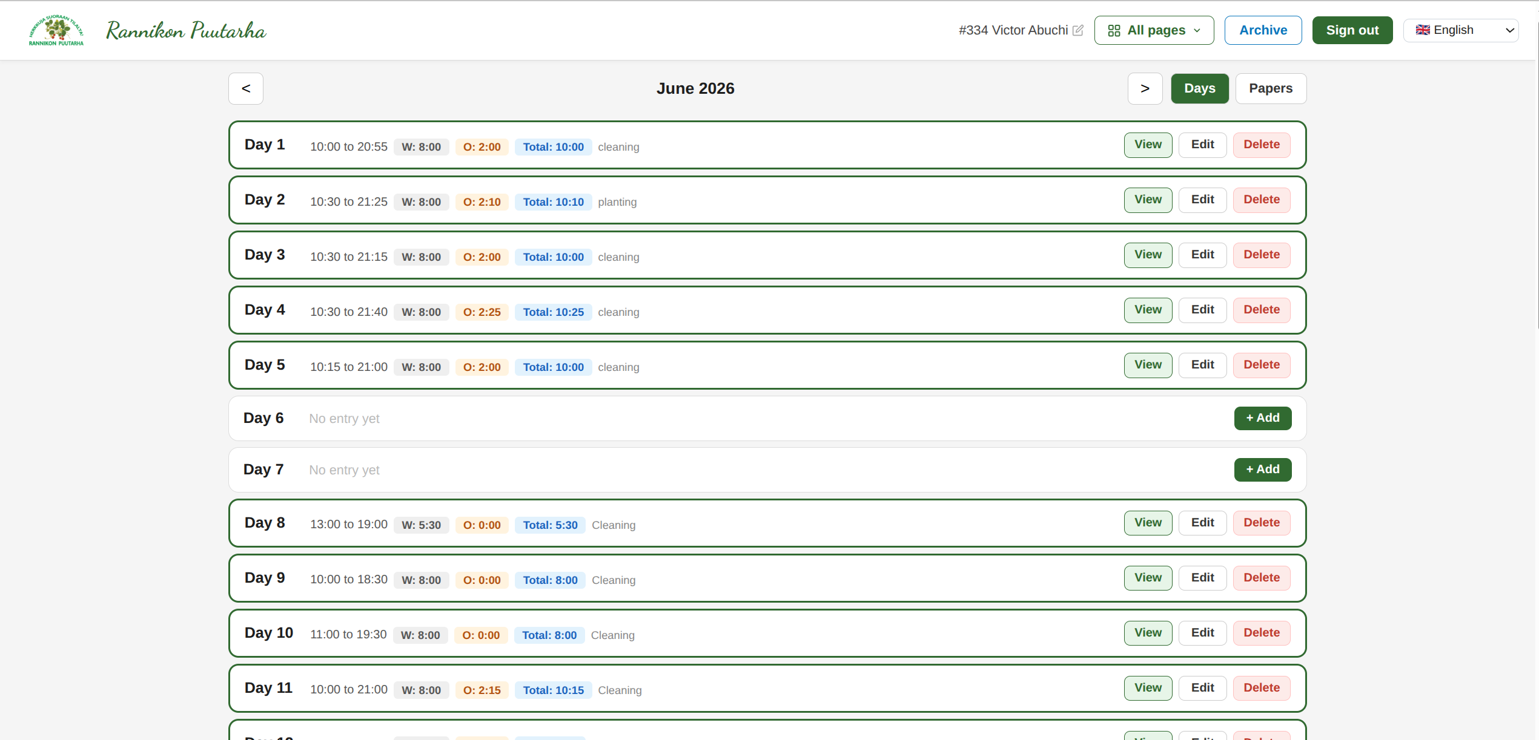Edit the Day 10 entry
Image resolution: width=1539 pixels, height=740 pixels.
pos(1202,633)
